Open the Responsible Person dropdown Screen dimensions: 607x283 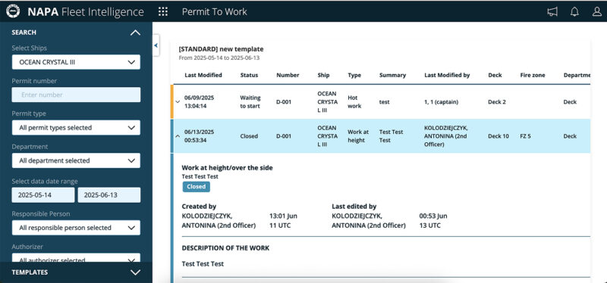coord(76,228)
